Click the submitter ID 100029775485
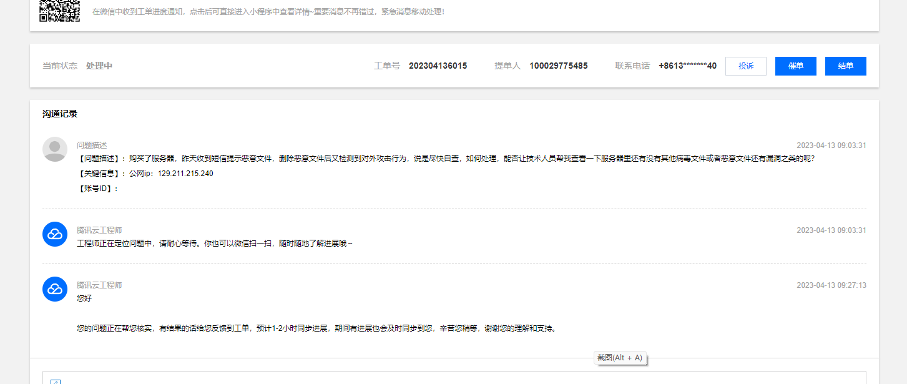This screenshot has height=384, width=907. 558,66
